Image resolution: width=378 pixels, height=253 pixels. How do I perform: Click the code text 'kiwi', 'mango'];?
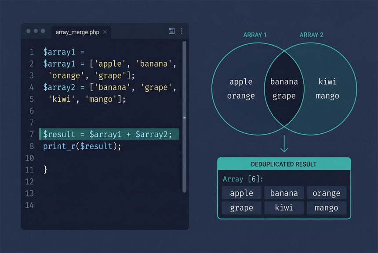click(x=87, y=99)
